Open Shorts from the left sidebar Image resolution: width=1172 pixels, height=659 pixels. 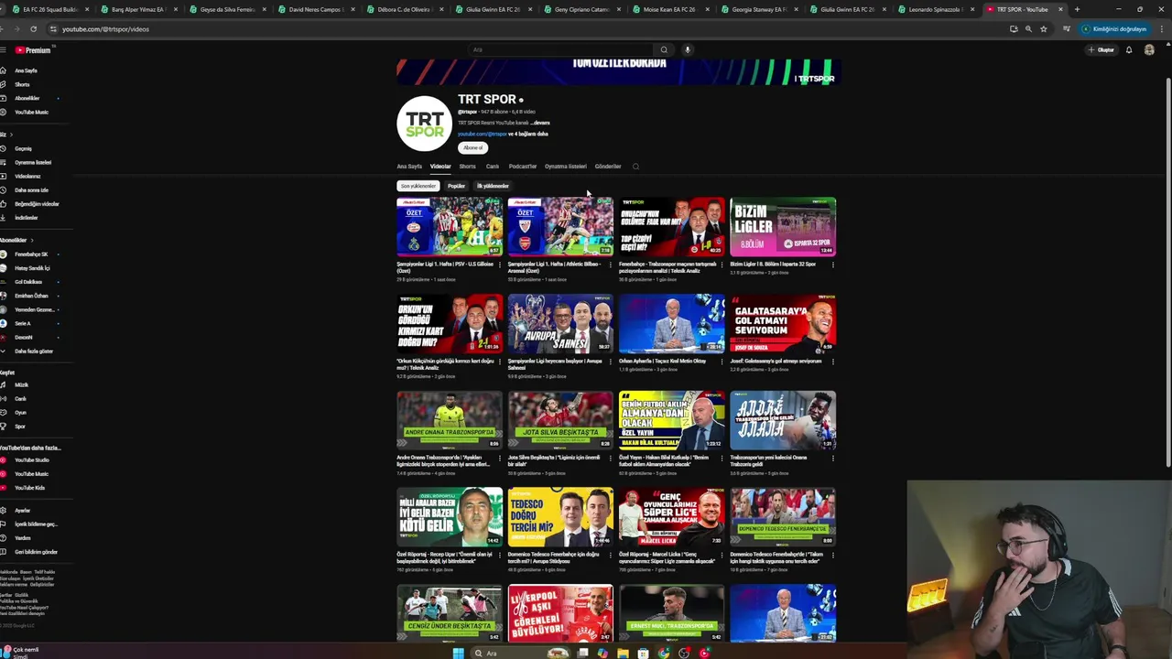click(22, 84)
